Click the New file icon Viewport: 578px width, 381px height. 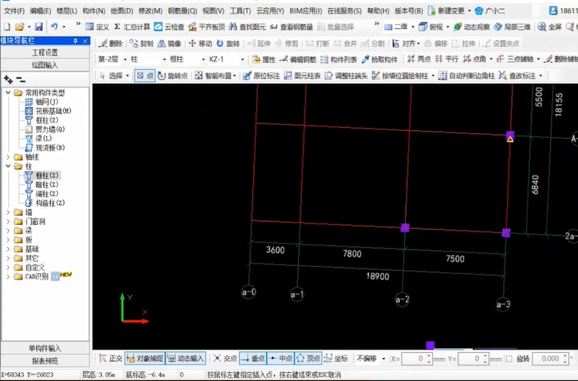click(x=7, y=27)
